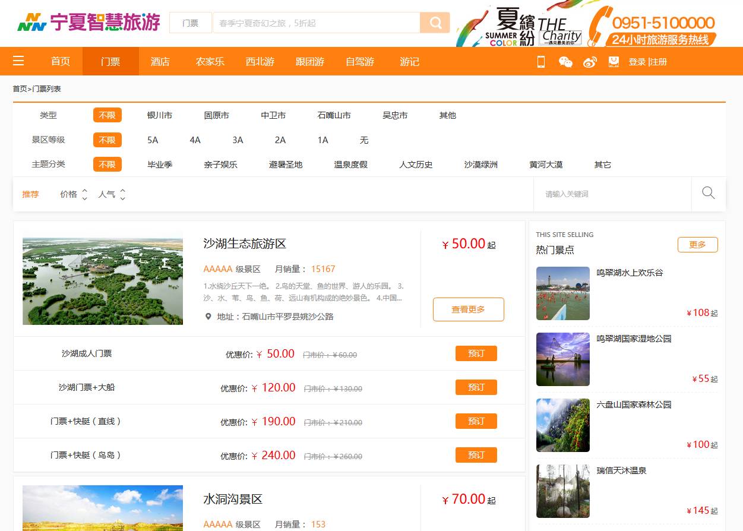This screenshot has width=743, height=531.
Task: Open the hamburger menu icon
Action: pos(18,61)
